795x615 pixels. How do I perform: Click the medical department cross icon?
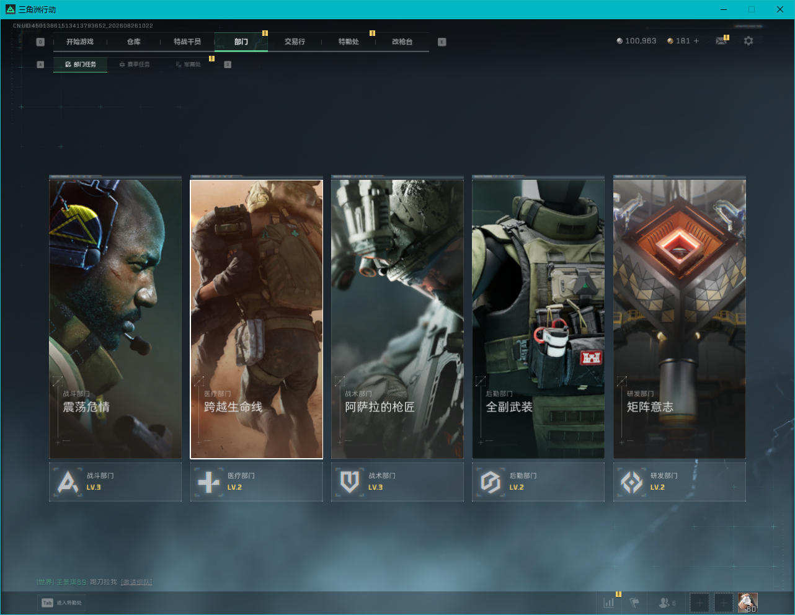pyautogui.click(x=208, y=482)
